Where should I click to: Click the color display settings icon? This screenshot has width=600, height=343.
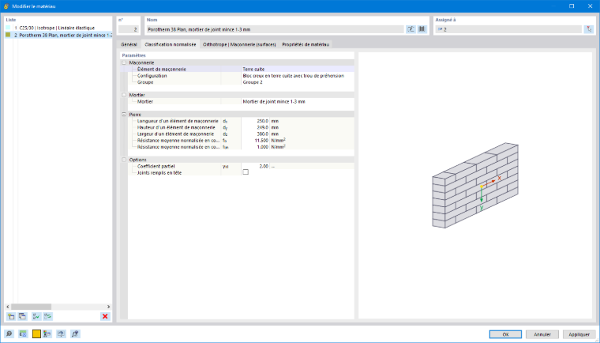coord(47,334)
